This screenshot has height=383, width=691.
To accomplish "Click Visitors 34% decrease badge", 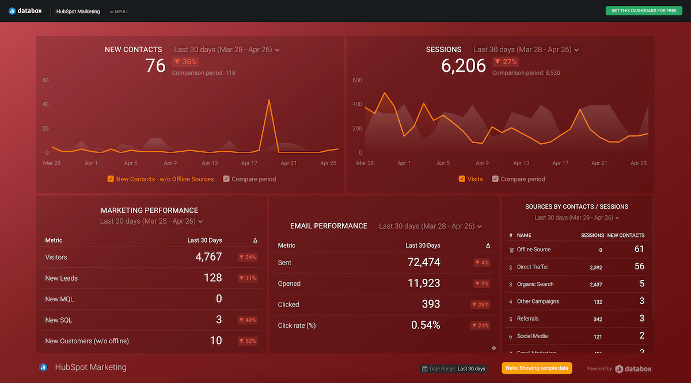I will point(248,257).
